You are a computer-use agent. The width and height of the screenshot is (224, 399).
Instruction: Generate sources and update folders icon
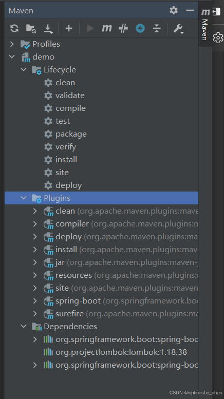point(31,28)
